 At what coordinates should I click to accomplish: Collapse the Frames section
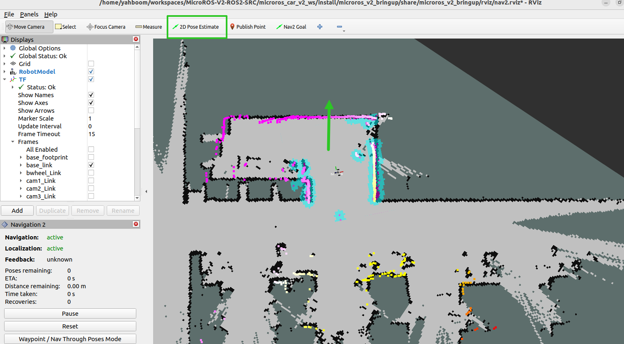[13, 141]
